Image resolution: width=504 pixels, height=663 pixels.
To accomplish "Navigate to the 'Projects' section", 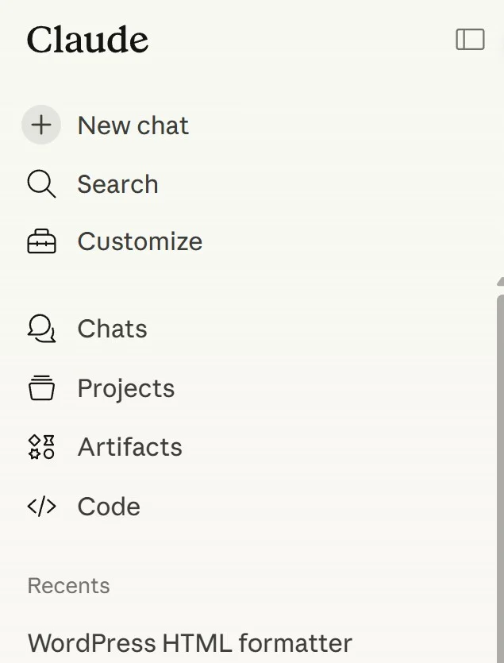I will pos(125,387).
